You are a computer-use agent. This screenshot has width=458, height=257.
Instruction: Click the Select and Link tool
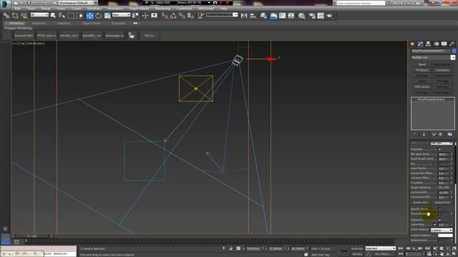[x=6, y=16]
